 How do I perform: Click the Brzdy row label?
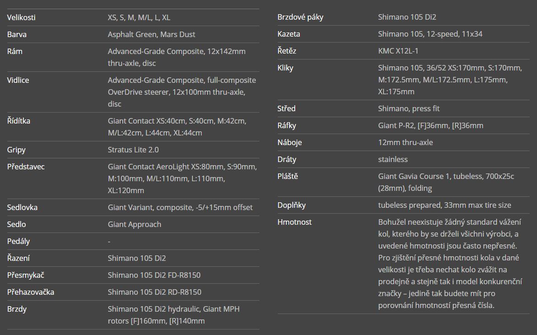[17, 309]
